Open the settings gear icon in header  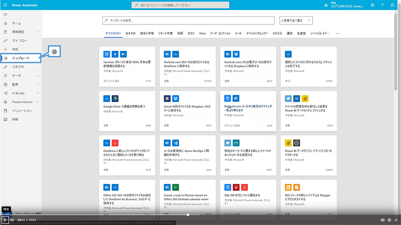(373, 5)
